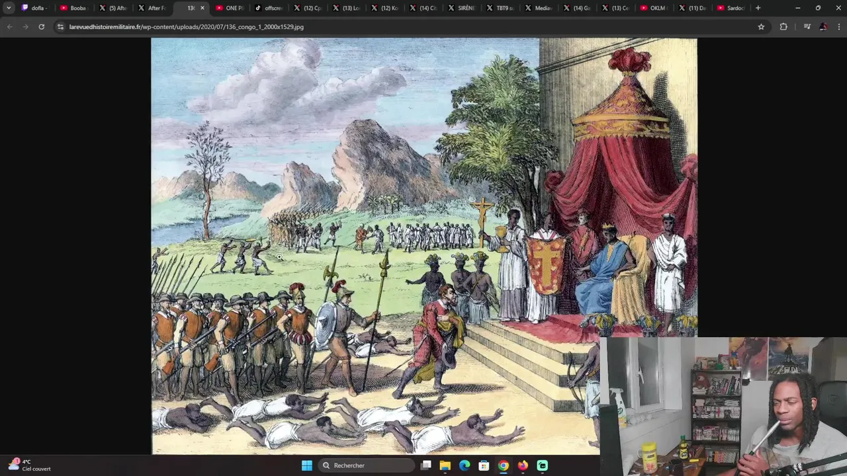
Task: Open Microsoft Store from the taskbar
Action: (x=484, y=465)
